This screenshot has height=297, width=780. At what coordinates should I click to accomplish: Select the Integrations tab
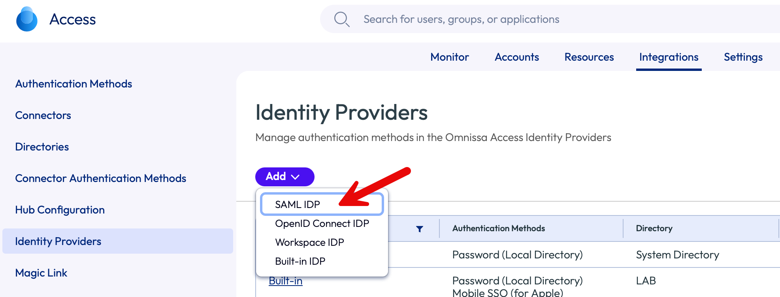[x=669, y=57]
